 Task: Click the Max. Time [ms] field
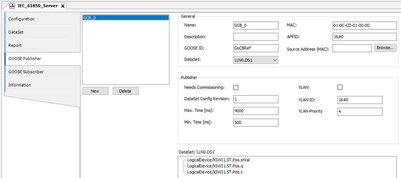256,111
